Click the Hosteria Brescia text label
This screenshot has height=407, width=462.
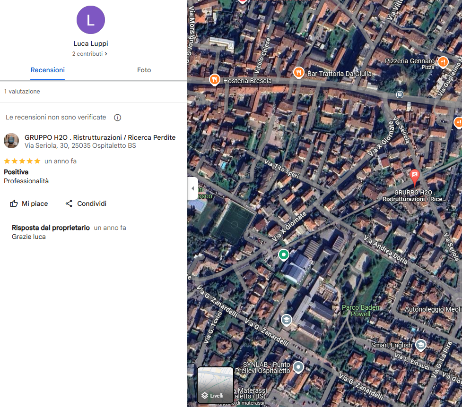[247, 81]
